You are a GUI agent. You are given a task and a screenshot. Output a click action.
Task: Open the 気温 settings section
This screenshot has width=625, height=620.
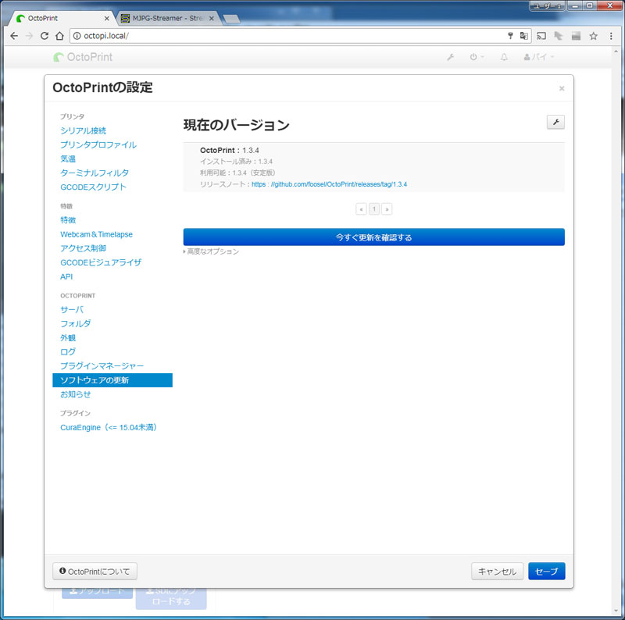pos(68,159)
